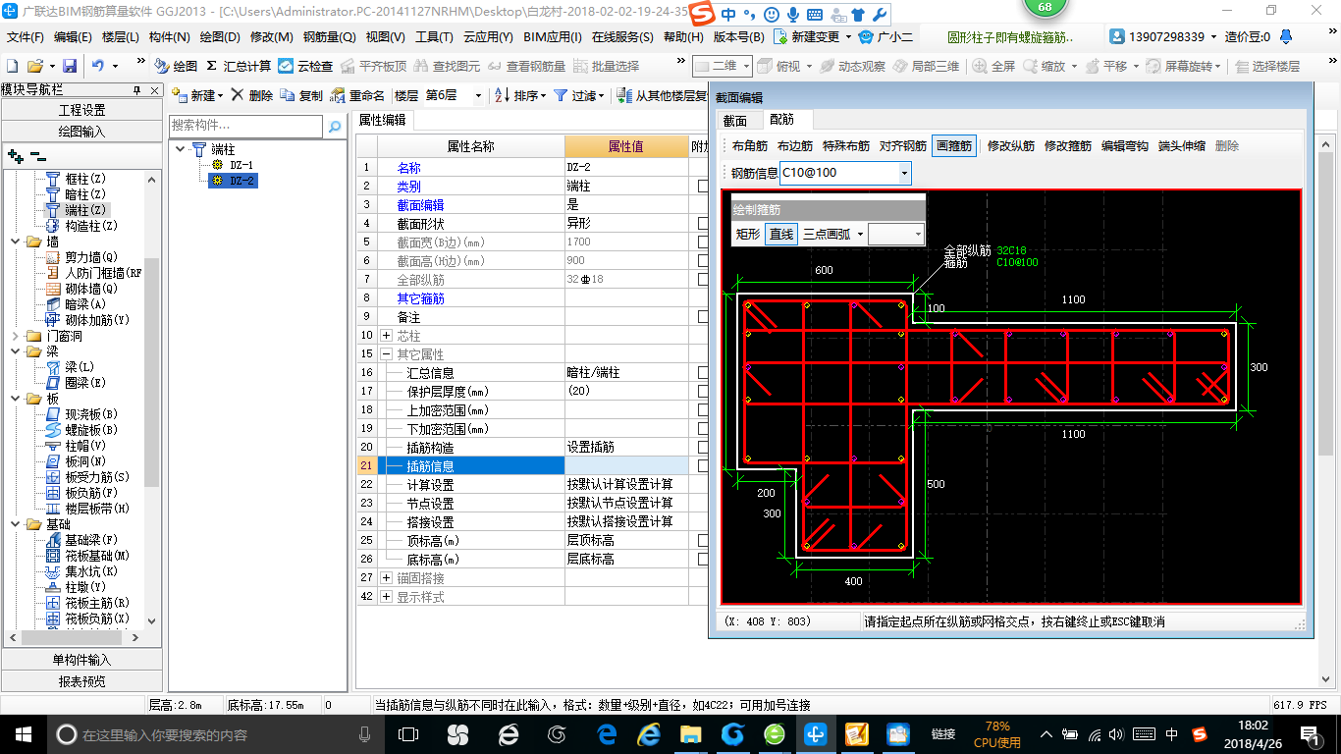Select the 剪力墙(Q) icon in navigation tree

[x=54, y=257]
